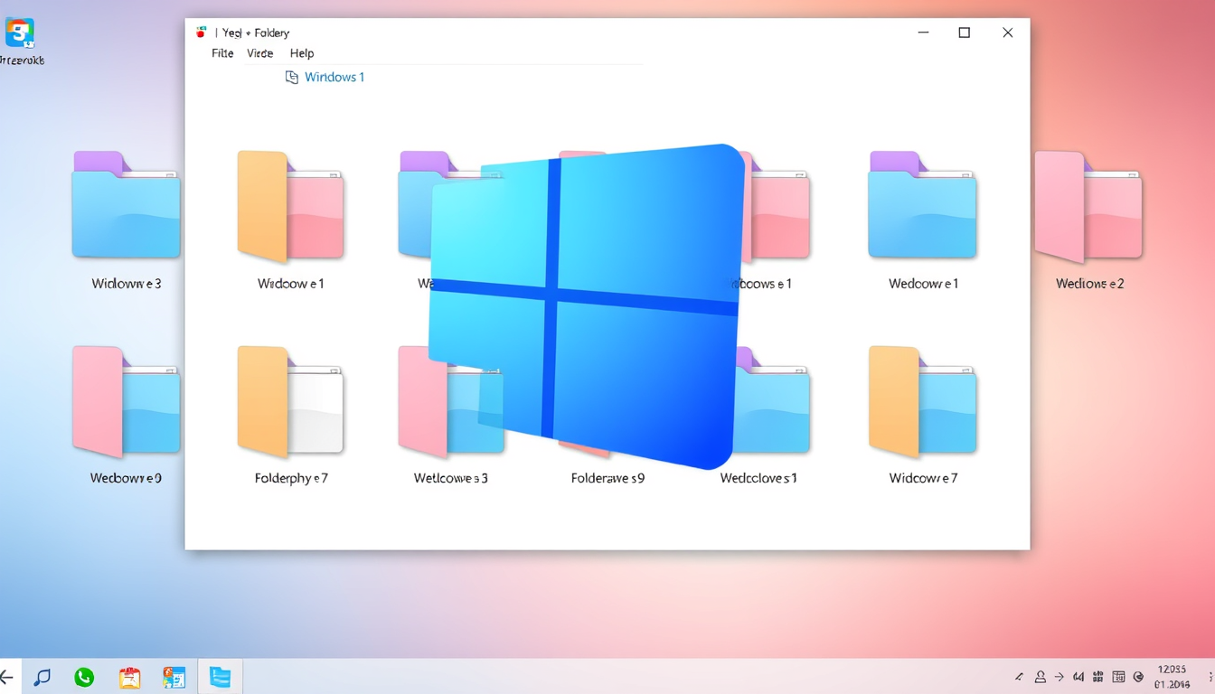Screen dimensions: 1215x694
Task: Open the three-dot overflow at the taskbar's end
Action: click(1211, 677)
